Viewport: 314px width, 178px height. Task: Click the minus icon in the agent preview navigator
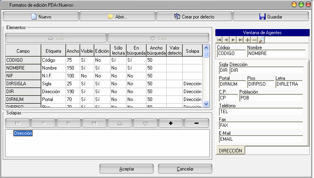pyautogui.click(x=254, y=40)
